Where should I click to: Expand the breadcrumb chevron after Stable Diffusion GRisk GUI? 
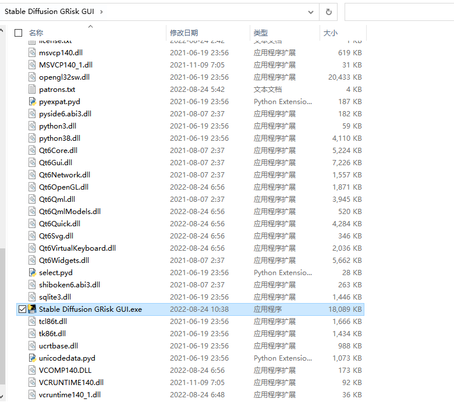pyautogui.click(x=101, y=12)
